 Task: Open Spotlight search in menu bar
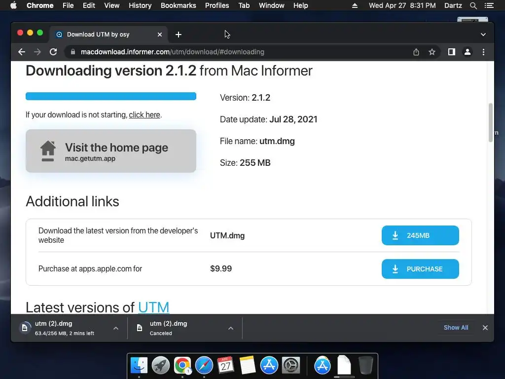[473, 5]
